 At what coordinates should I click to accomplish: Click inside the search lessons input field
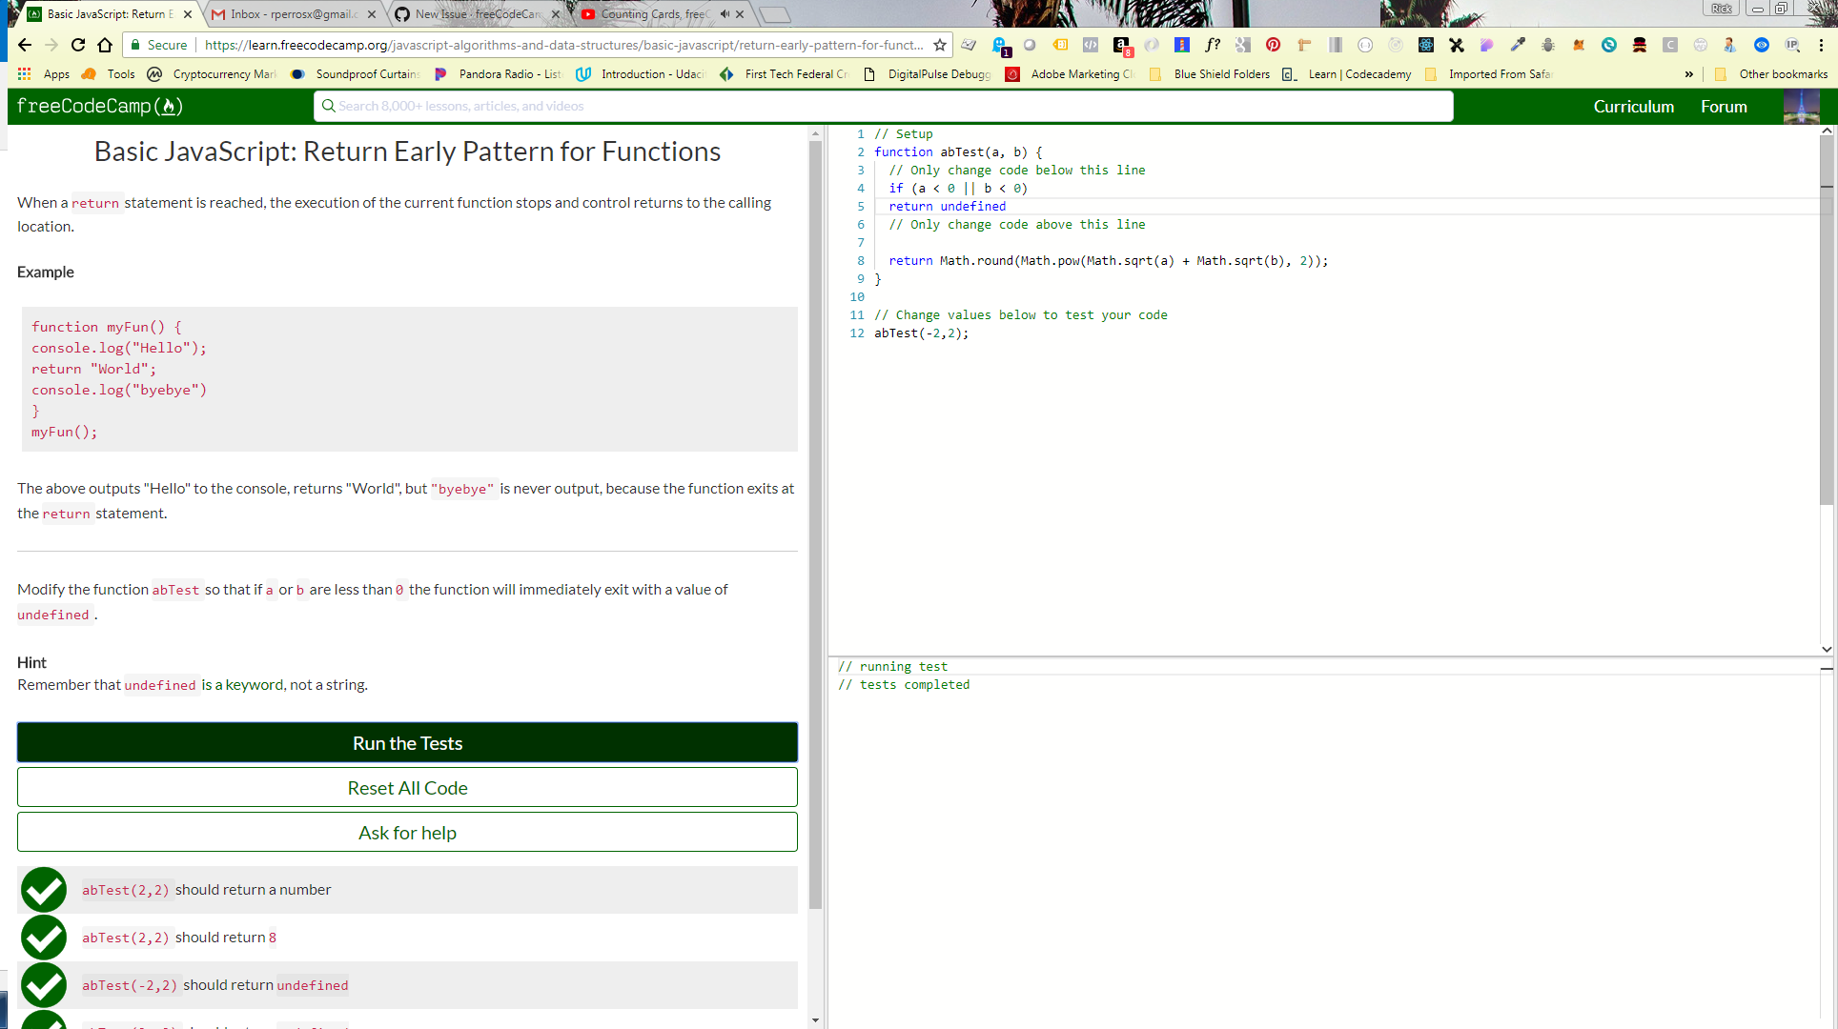click(667, 106)
